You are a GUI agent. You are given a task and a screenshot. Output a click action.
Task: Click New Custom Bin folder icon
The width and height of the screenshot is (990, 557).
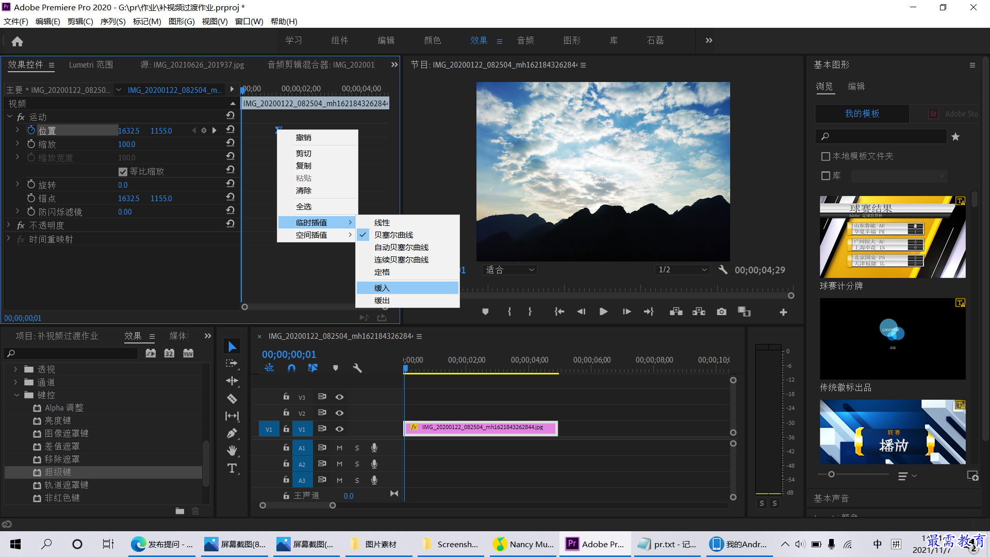tap(179, 511)
